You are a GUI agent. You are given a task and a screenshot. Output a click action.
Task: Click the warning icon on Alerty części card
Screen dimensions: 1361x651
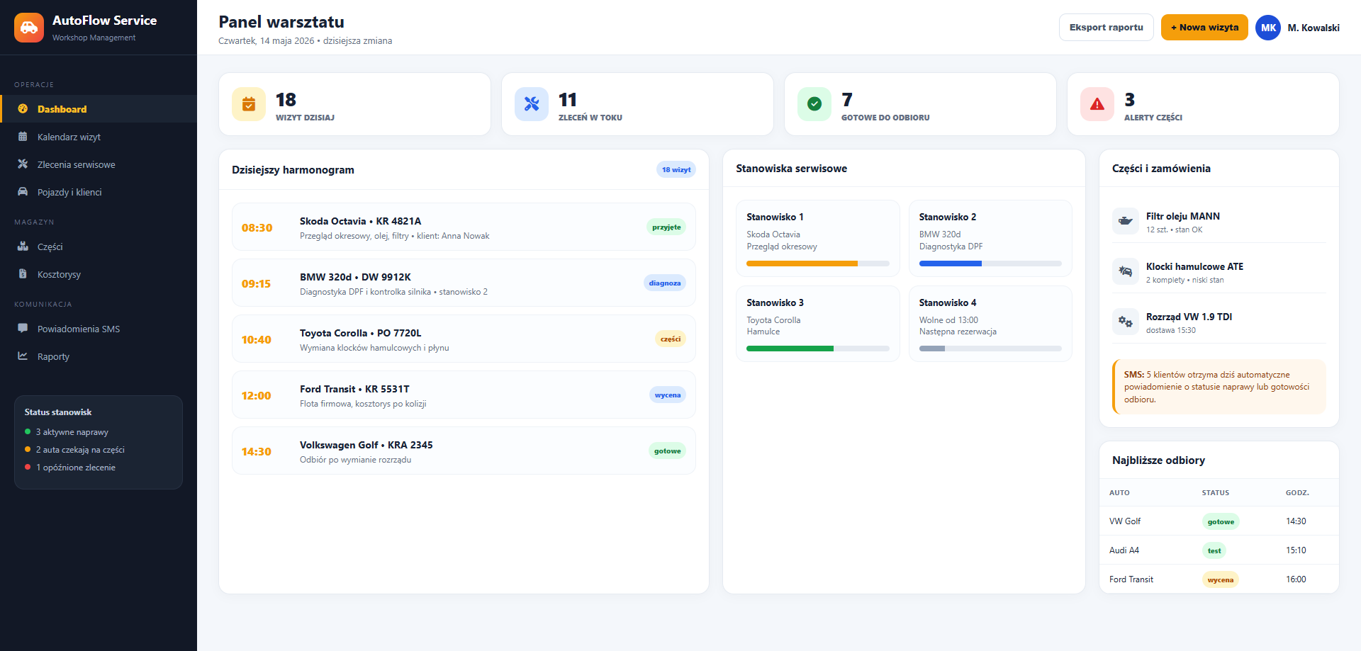click(1097, 104)
